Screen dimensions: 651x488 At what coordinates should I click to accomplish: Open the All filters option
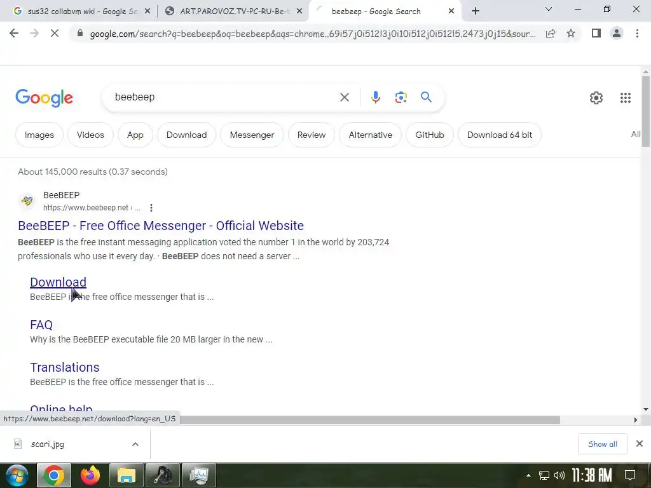[x=635, y=135]
